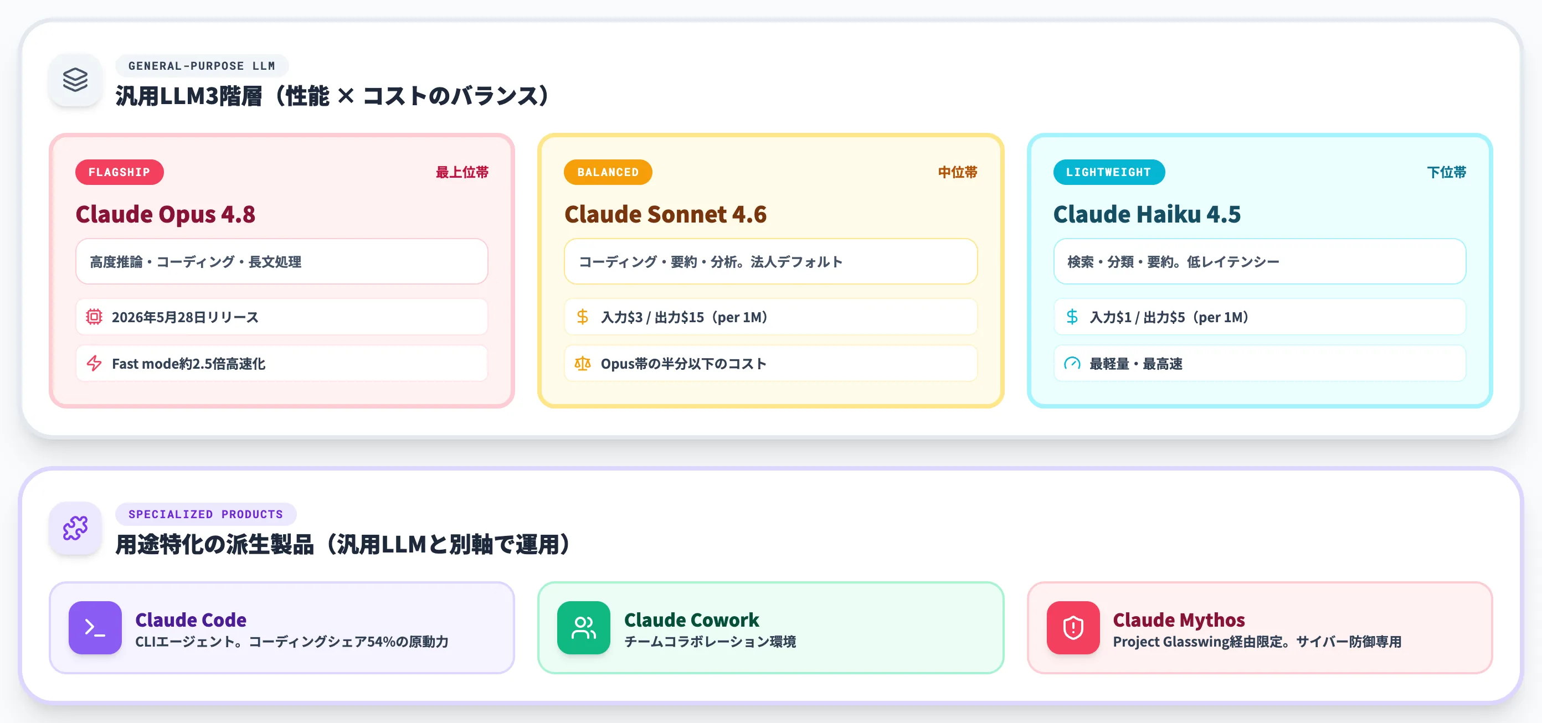Click the dollar icon in the Sonnet pricing row

click(x=583, y=317)
